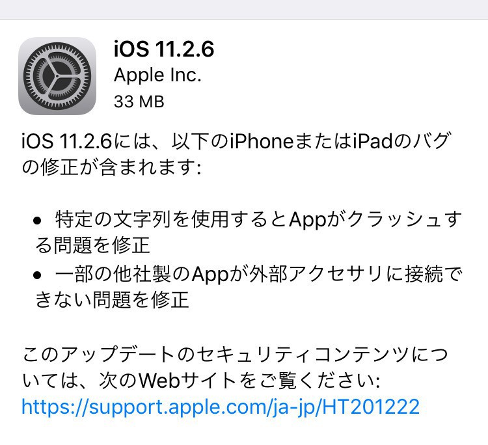
Task: Click the セキュリティコンテンツ paragraph text
Action: 235,368
